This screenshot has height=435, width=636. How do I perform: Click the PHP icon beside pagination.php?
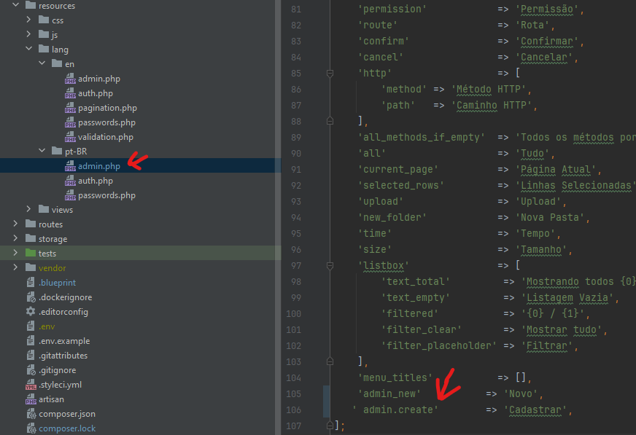(70, 107)
